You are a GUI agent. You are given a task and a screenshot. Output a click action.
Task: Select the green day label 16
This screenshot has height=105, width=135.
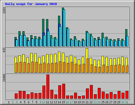(x=67, y=102)
